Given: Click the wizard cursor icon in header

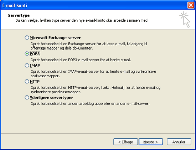Looking at the screenshot, I should pos(185,20).
